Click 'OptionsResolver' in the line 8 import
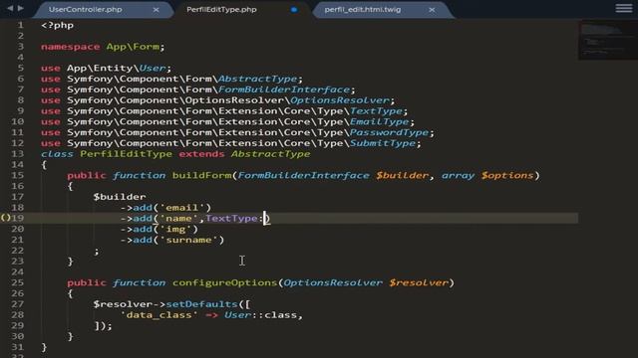 tap(340, 100)
